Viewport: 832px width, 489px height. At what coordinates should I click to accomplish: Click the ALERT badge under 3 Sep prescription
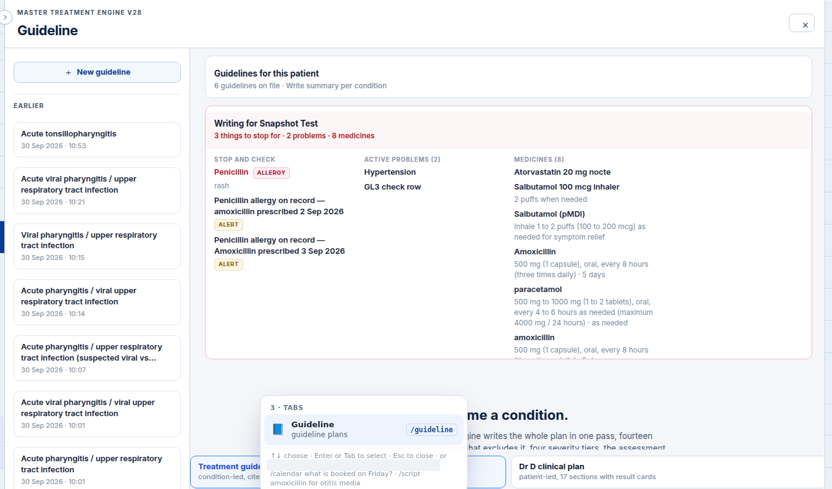(228, 264)
